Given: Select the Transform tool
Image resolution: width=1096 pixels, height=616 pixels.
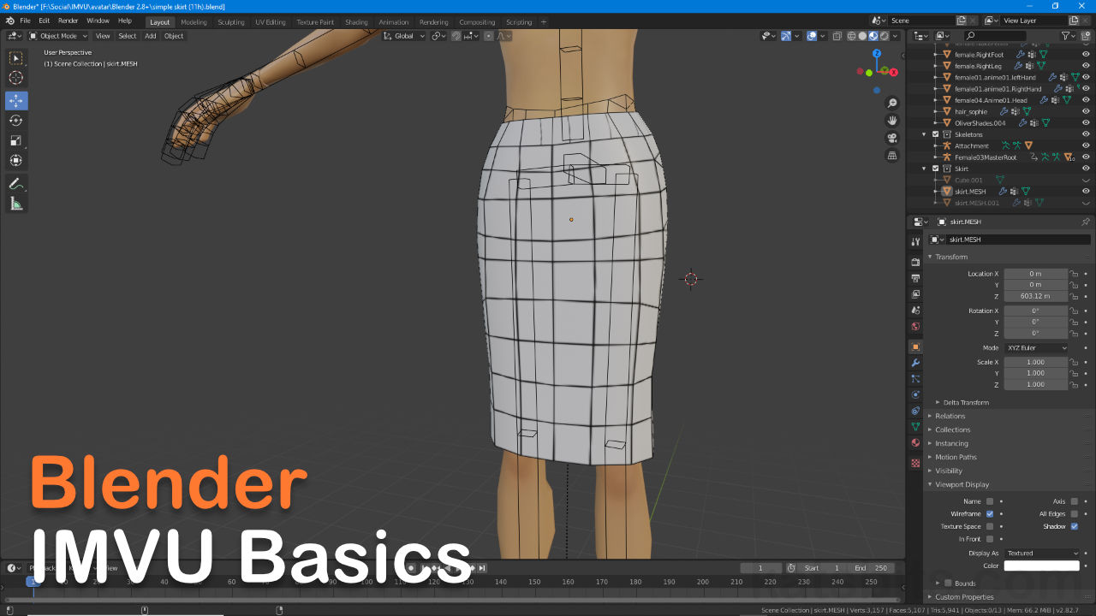Looking at the screenshot, I should [16, 161].
